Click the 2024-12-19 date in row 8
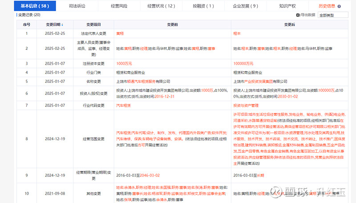The height and width of the screenshot is (203, 356). (55, 139)
